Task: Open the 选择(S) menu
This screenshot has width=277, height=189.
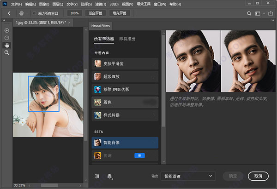Action: click(x=86, y=4)
